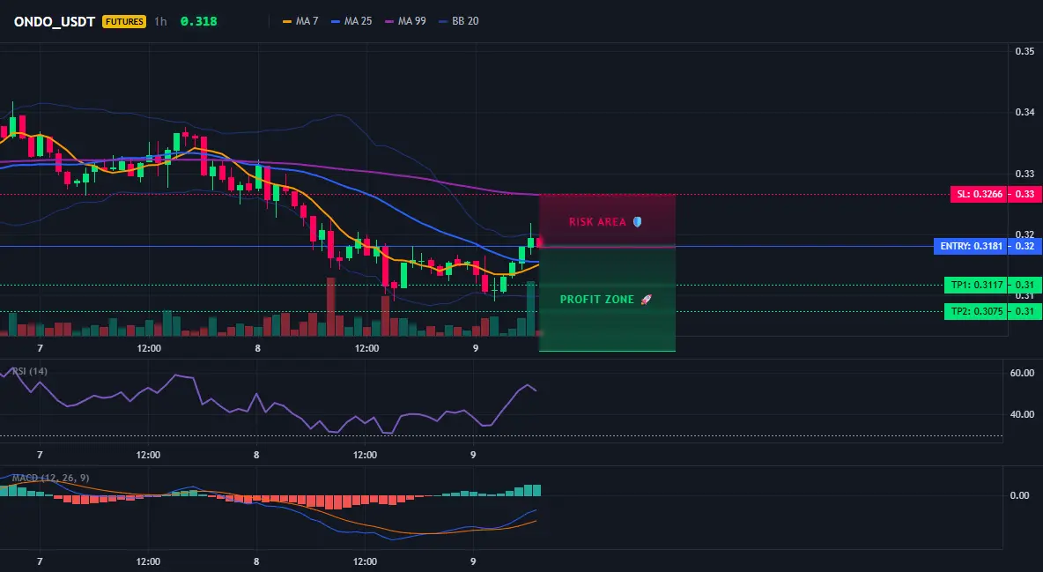
Task: Click the latest green MACD histogram bar
Action: point(536,490)
